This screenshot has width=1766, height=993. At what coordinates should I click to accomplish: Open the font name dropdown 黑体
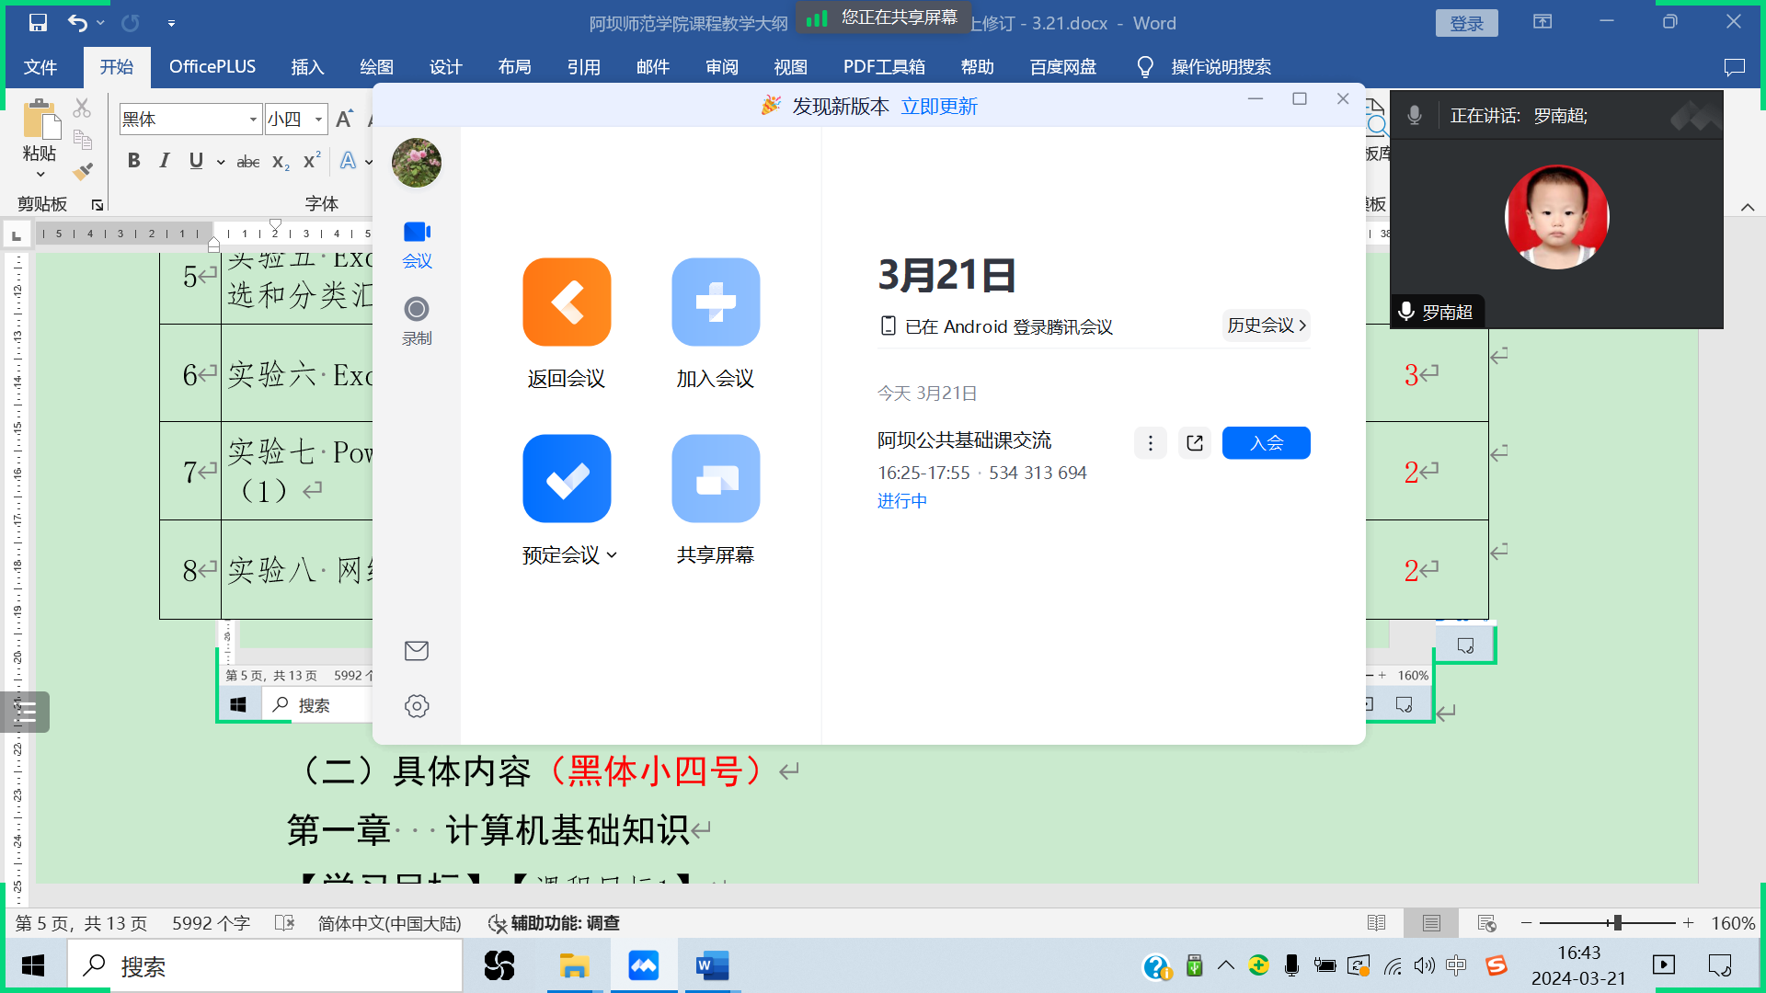tap(253, 120)
